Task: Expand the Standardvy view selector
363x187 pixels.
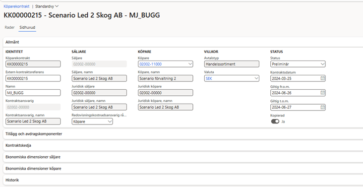Action: pos(47,6)
